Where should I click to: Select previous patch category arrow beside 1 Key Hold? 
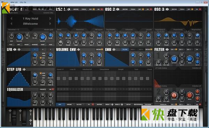[x=11, y=18]
